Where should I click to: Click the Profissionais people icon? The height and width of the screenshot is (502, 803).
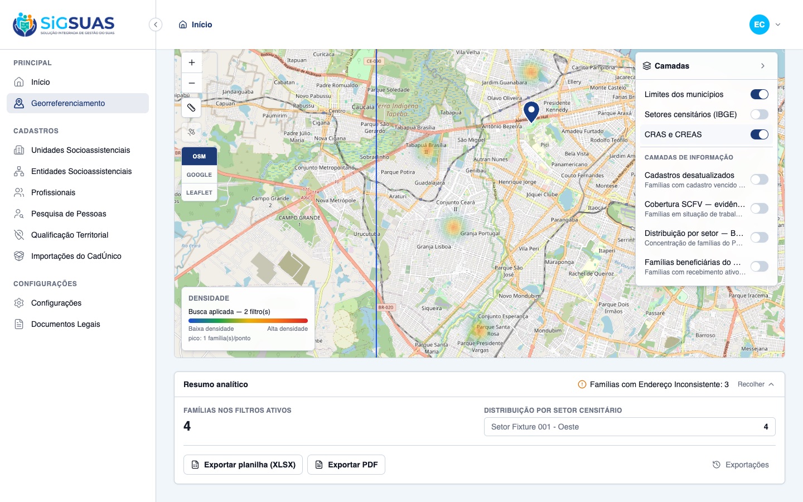pyautogui.click(x=19, y=192)
